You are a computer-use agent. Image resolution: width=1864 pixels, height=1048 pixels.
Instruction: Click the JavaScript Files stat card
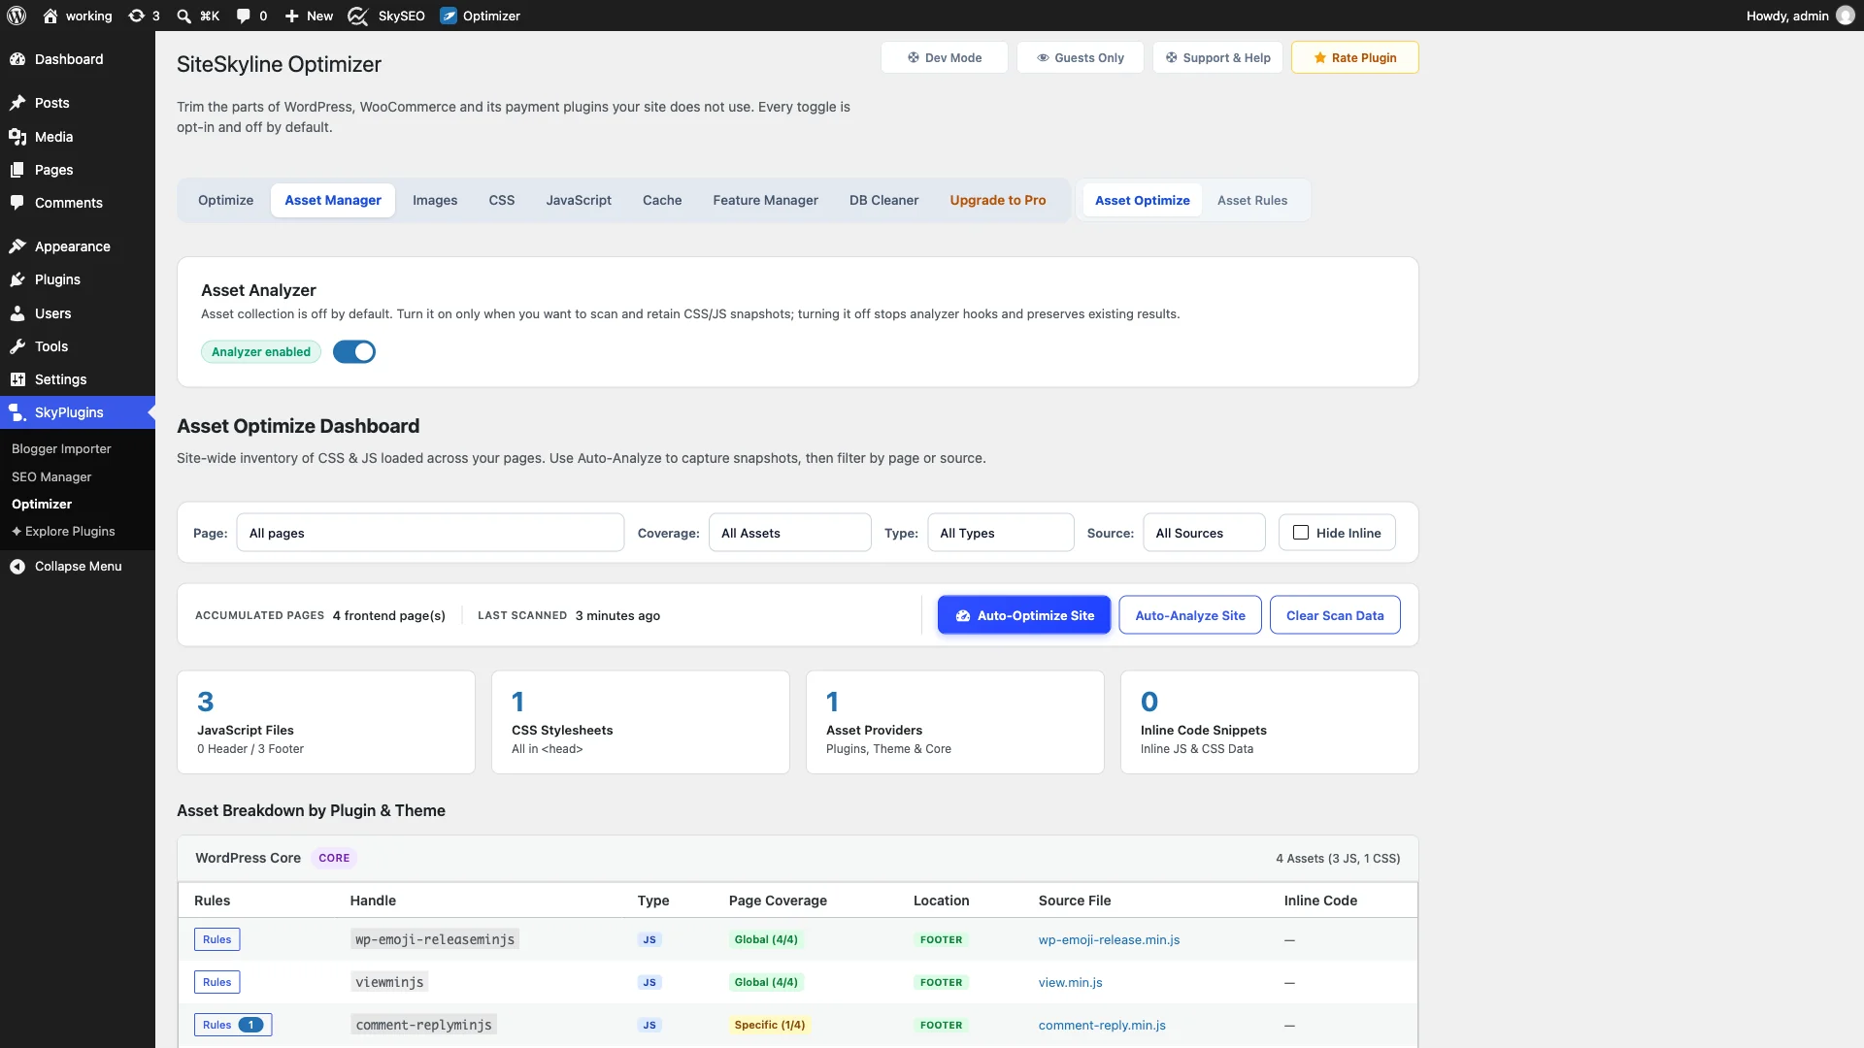click(x=326, y=723)
